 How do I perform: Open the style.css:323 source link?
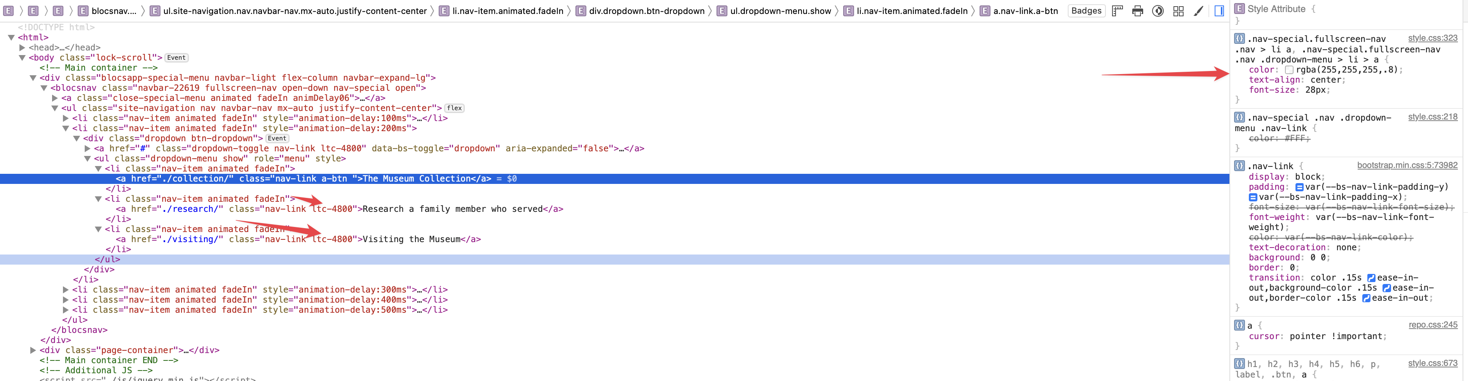point(1432,38)
